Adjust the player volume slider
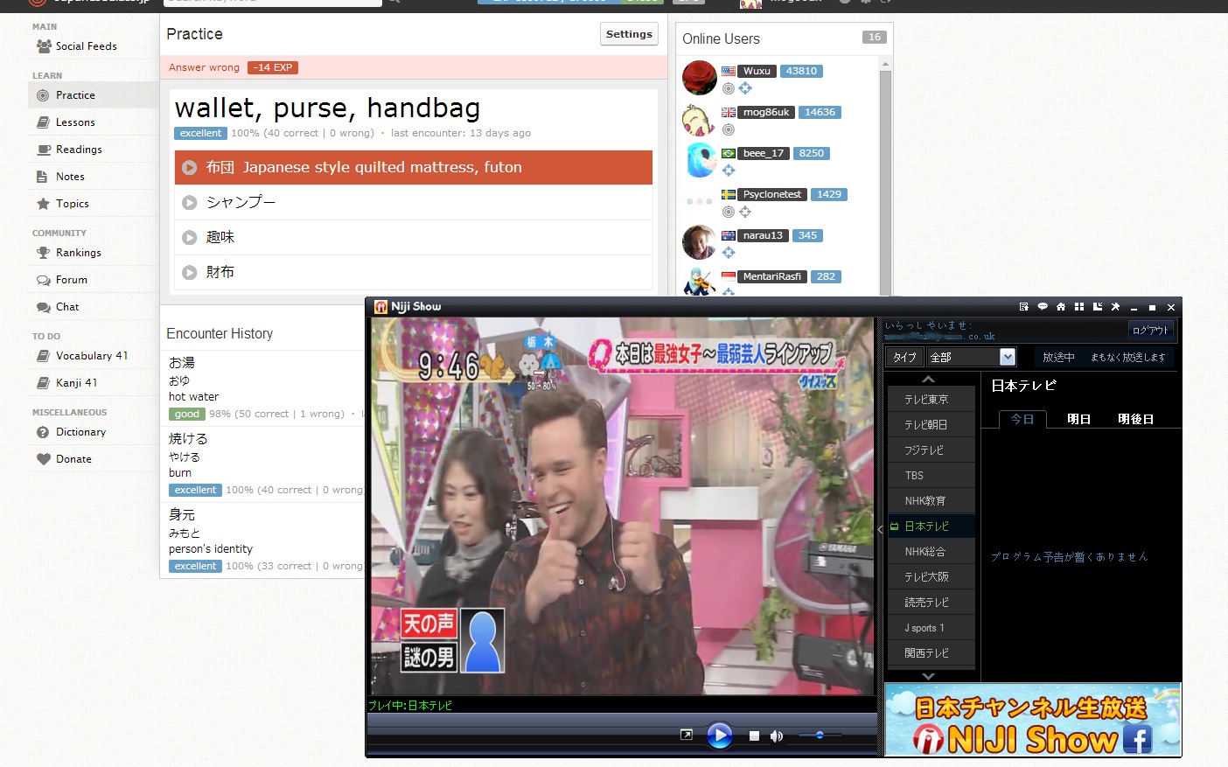1228x767 pixels. click(x=820, y=736)
